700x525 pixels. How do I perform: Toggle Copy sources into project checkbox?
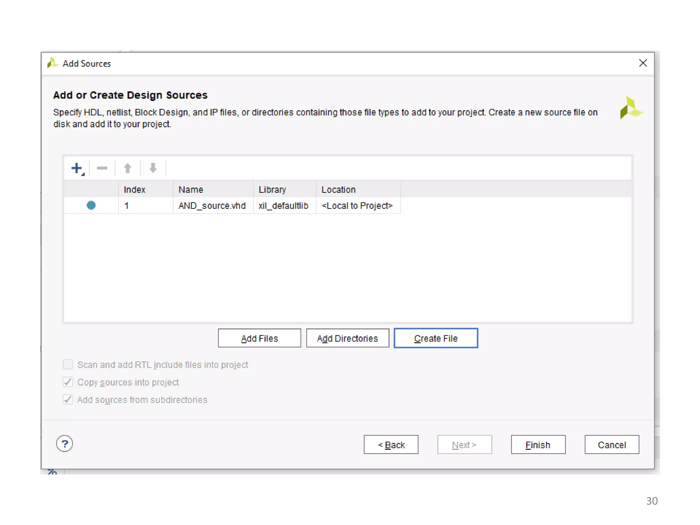click(68, 382)
